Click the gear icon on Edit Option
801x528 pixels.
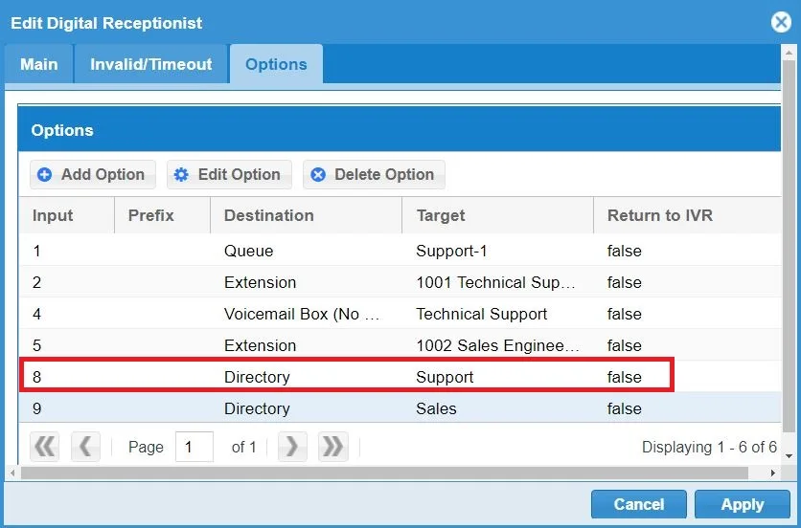(181, 174)
